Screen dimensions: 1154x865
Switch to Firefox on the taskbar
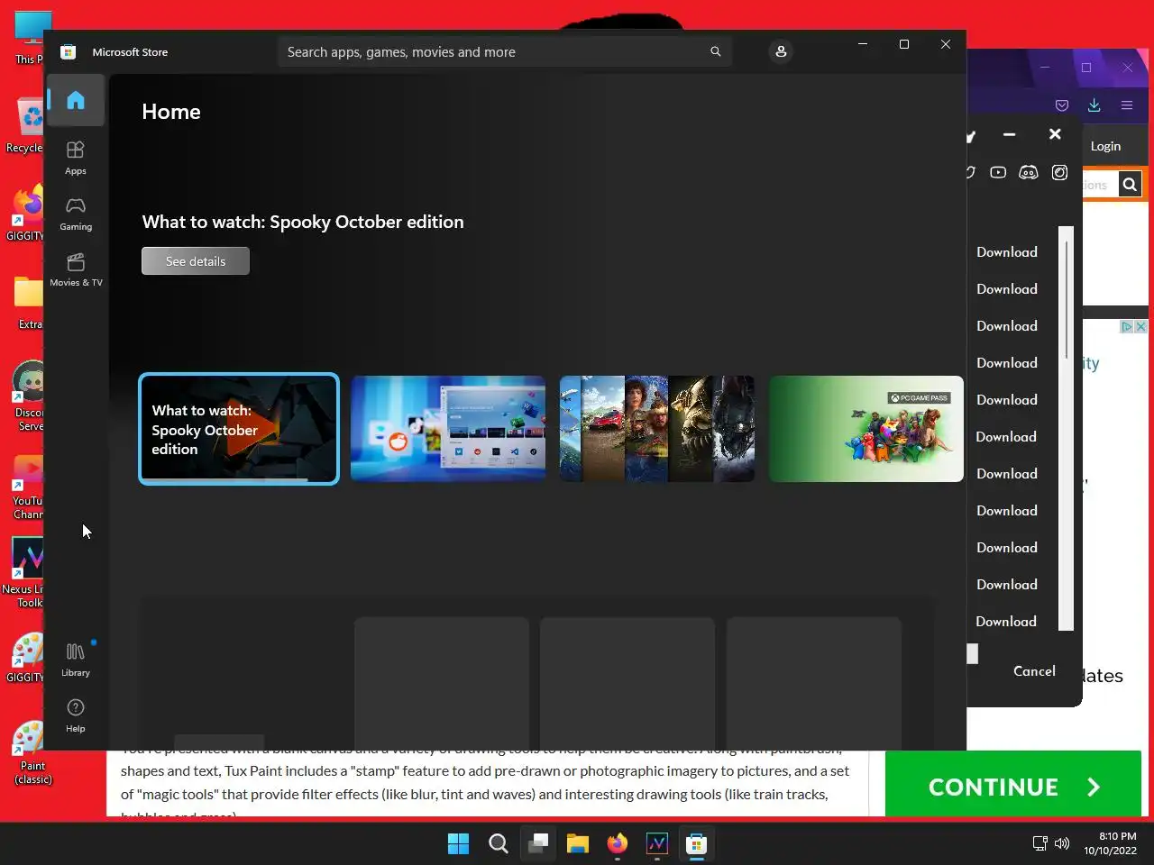point(618,844)
